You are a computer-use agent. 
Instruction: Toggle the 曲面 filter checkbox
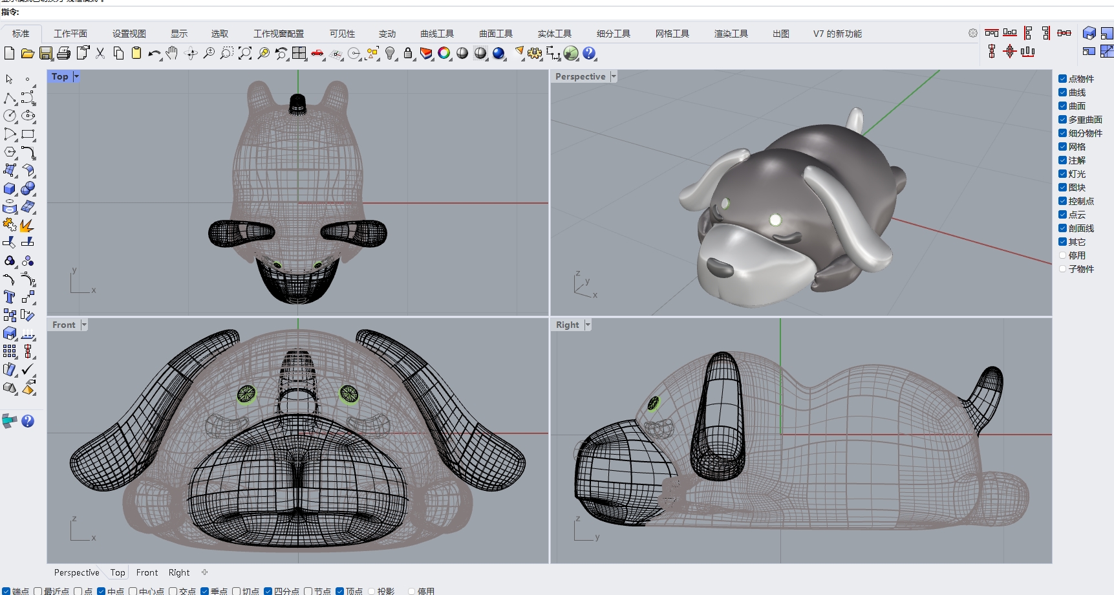[x=1062, y=106]
